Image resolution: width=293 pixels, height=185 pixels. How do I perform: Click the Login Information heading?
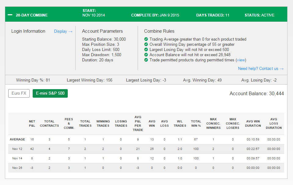pyautogui.click(x=28, y=31)
